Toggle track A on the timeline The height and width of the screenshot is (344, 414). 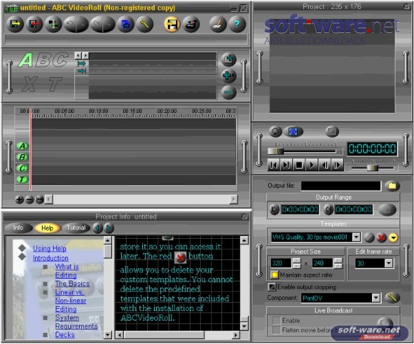[x=22, y=146]
